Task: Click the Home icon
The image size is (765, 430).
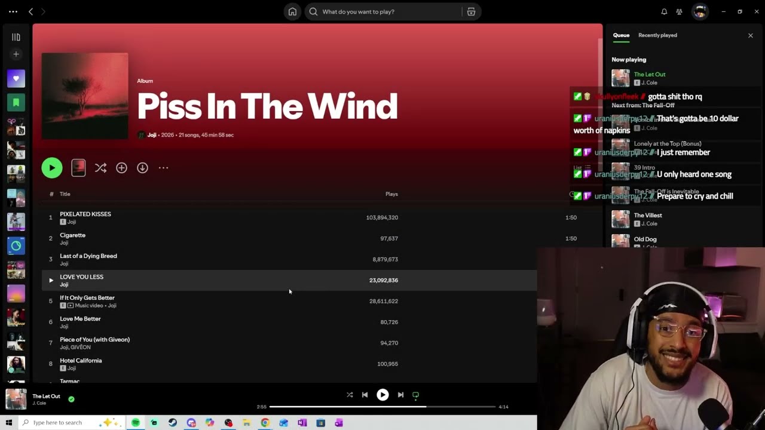Action: (292, 11)
